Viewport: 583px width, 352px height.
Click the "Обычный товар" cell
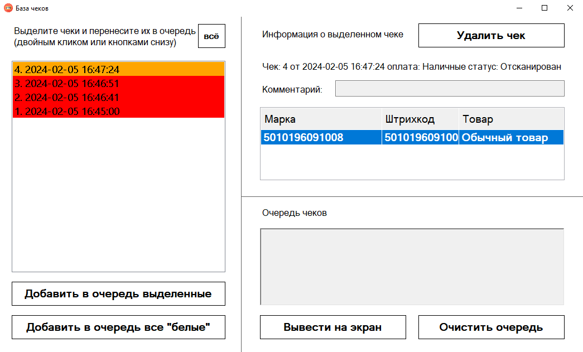click(x=510, y=138)
